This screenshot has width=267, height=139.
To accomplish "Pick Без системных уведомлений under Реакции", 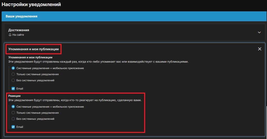I will pyautogui.click(x=13, y=119).
